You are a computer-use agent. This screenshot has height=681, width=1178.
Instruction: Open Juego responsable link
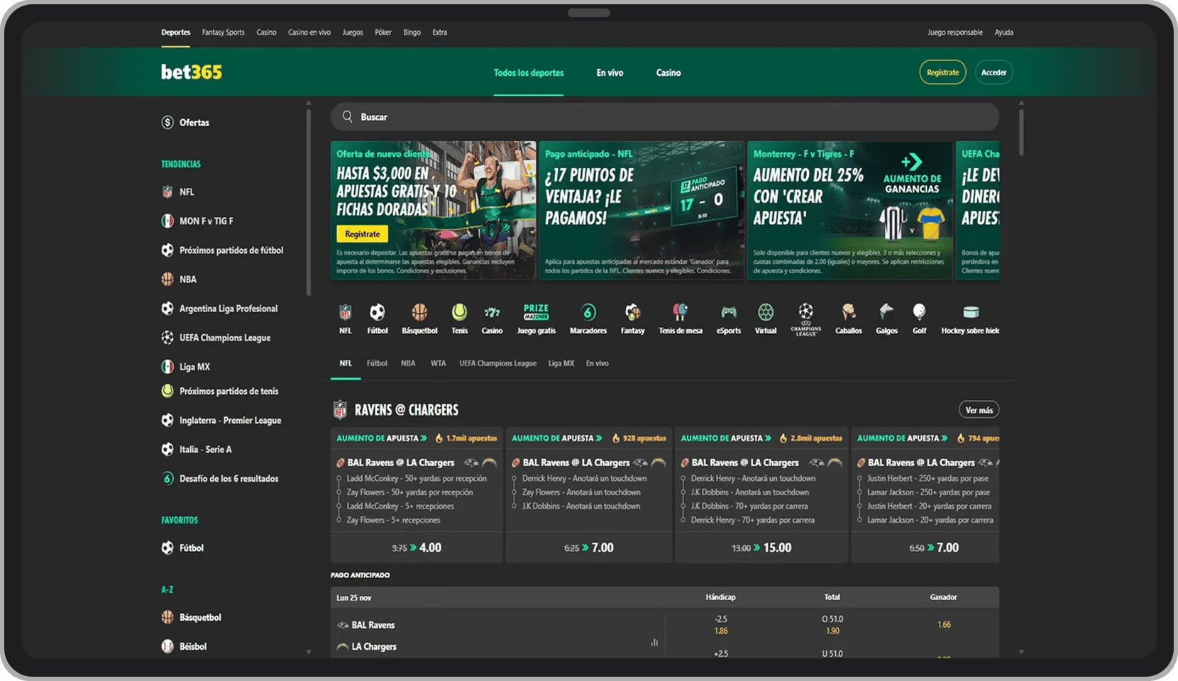click(954, 33)
